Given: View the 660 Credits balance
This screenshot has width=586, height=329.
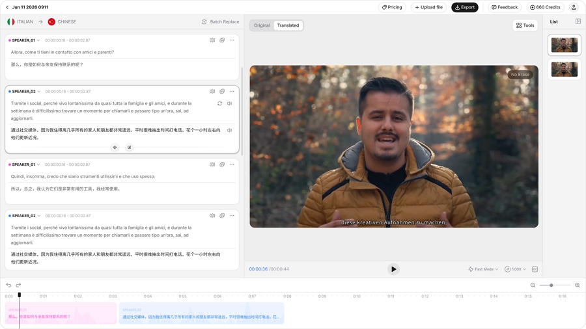Looking at the screenshot, I should (545, 7).
